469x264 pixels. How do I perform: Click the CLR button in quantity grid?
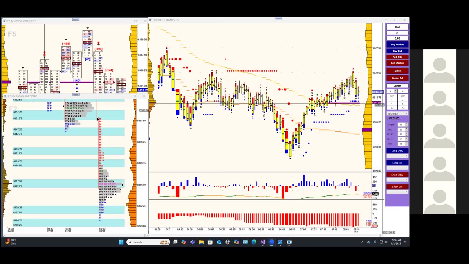click(x=403, y=96)
